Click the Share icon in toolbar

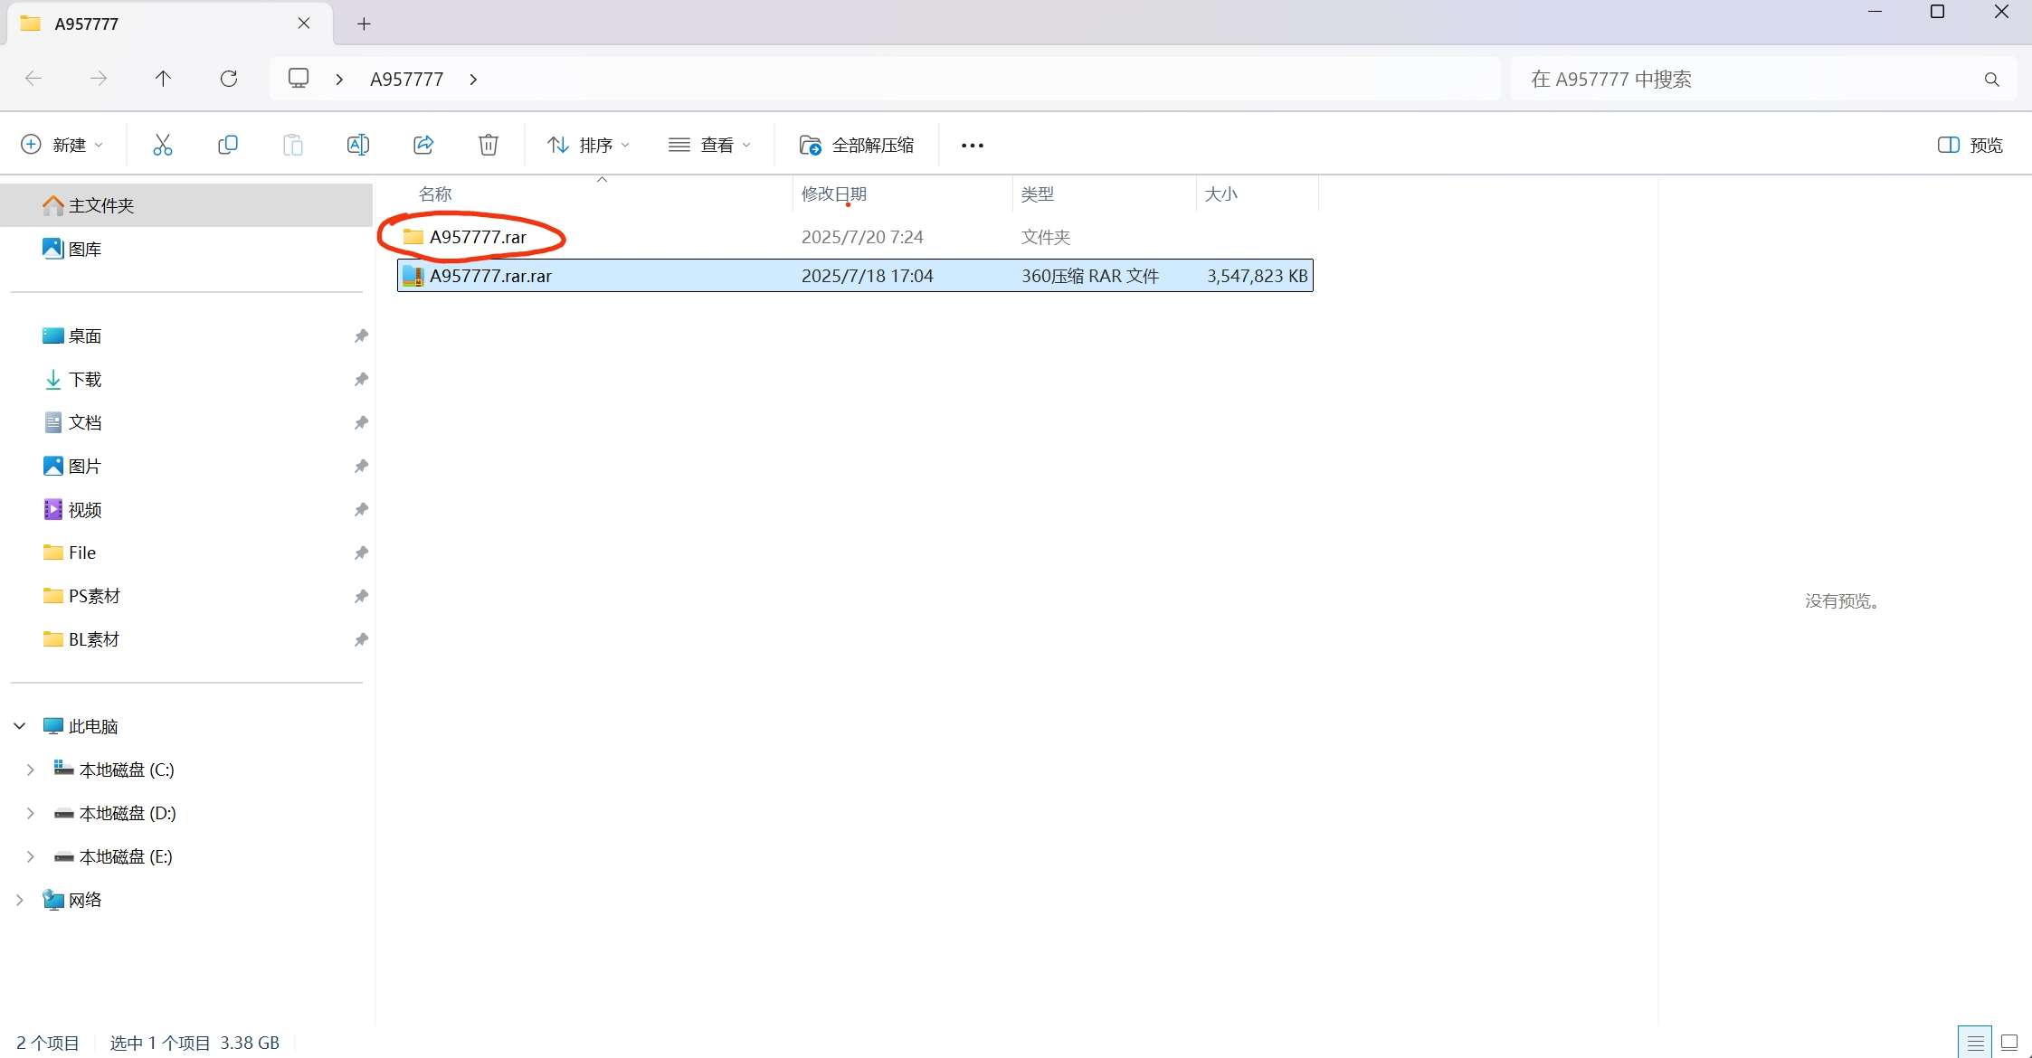click(423, 145)
